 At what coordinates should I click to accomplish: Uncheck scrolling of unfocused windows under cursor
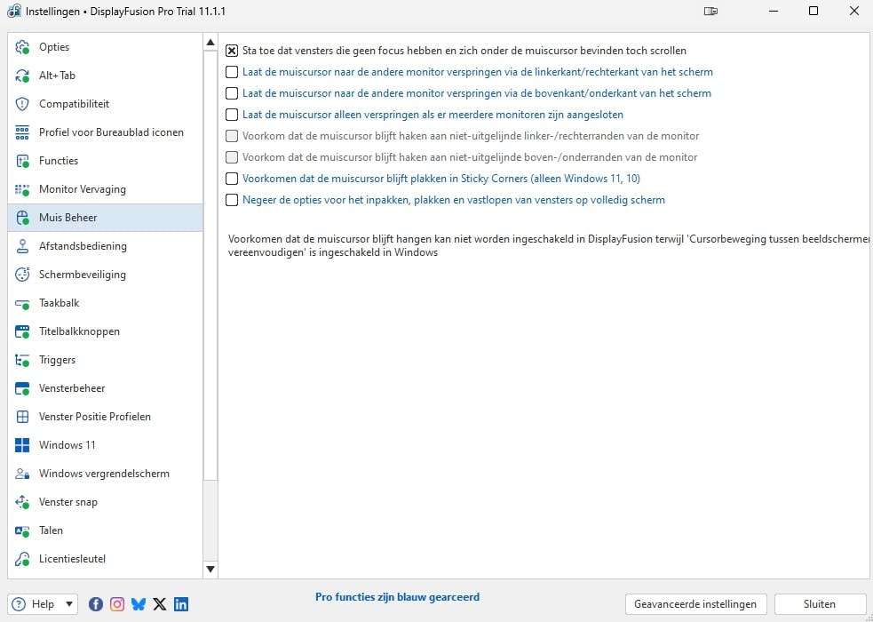tap(232, 51)
